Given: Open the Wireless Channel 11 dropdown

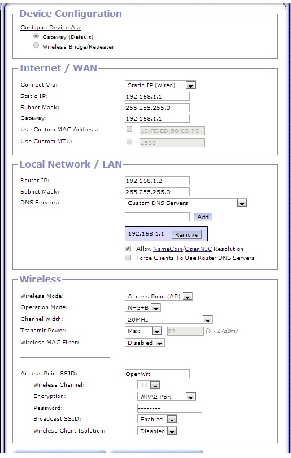Looking at the screenshot, I should [149, 386].
